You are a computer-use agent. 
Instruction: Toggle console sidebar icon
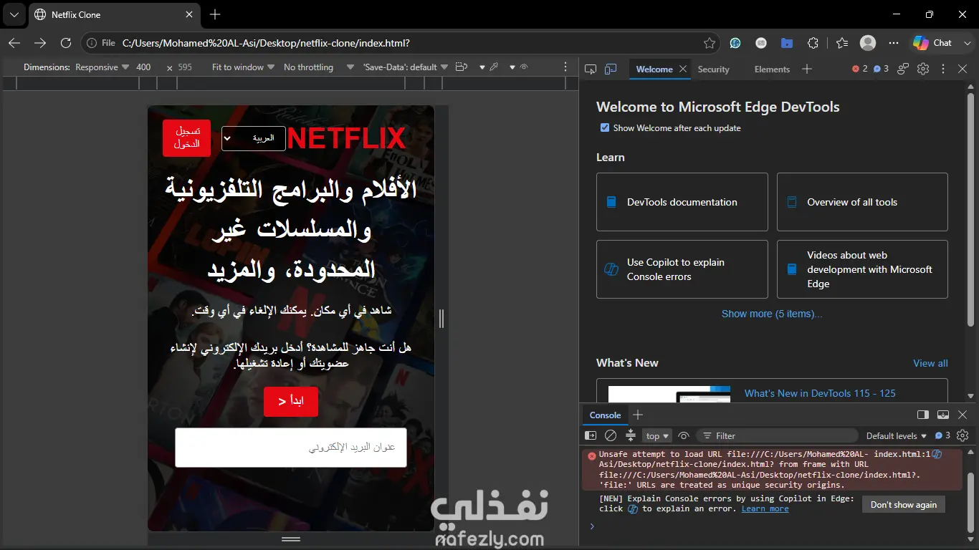pos(591,435)
